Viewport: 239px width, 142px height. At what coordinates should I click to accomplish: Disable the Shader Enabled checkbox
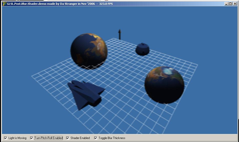pyautogui.click(x=68, y=138)
